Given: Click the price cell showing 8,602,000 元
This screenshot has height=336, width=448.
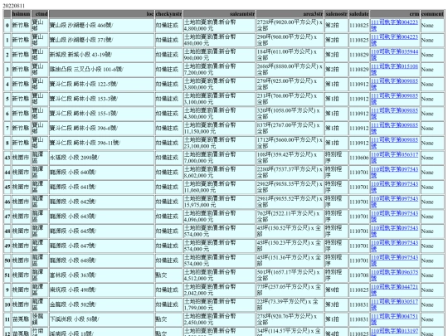Looking at the screenshot, I should (219, 173).
